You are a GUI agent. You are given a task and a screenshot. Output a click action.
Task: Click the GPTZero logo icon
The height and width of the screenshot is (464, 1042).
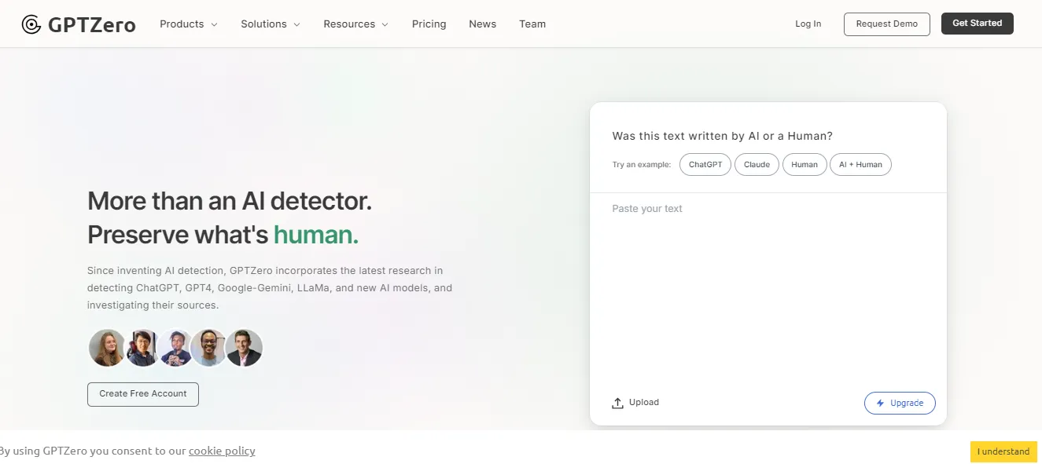click(31, 24)
